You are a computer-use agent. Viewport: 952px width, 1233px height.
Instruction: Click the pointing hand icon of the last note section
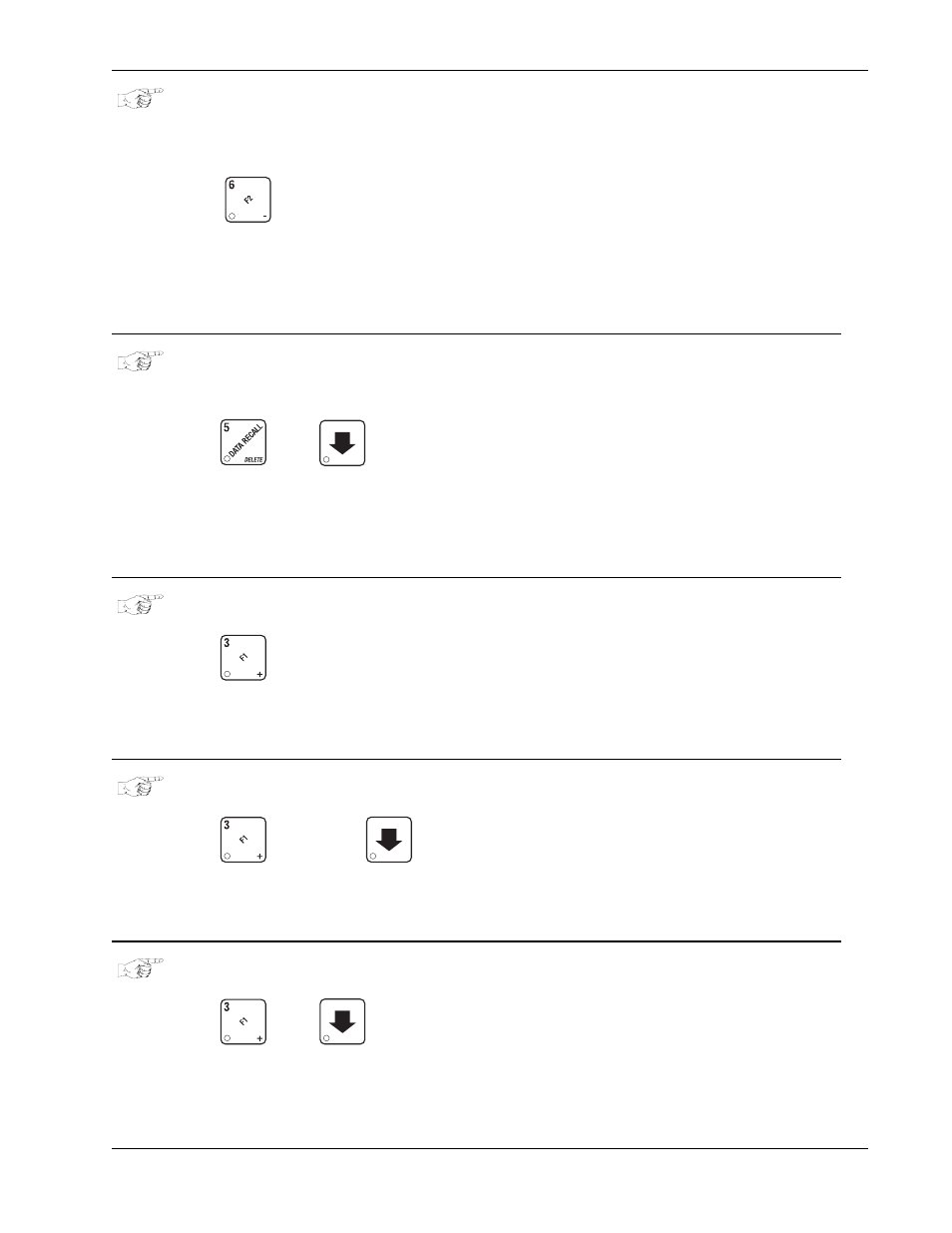(140, 966)
